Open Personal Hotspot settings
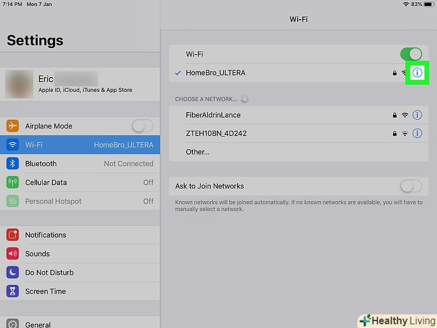The image size is (437, 328). [80, 201]
